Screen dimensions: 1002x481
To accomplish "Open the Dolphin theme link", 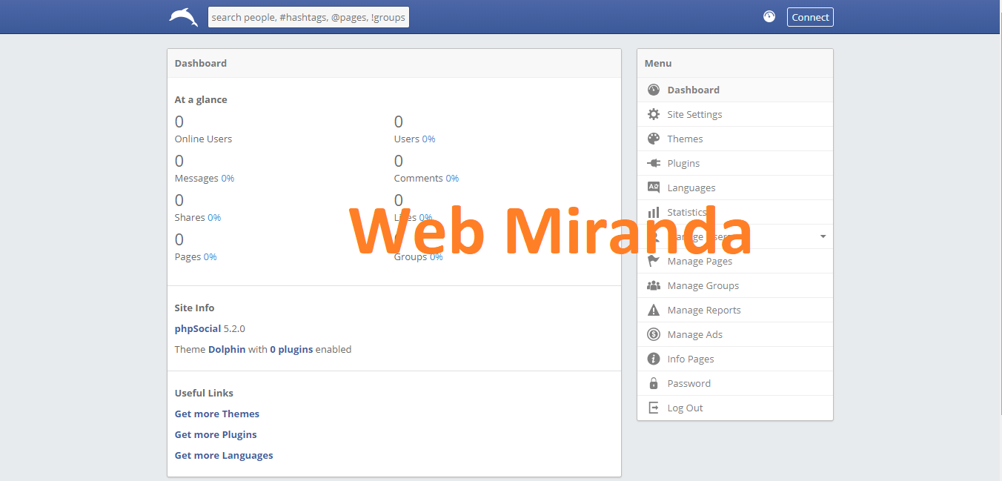I will click(227, 349).
